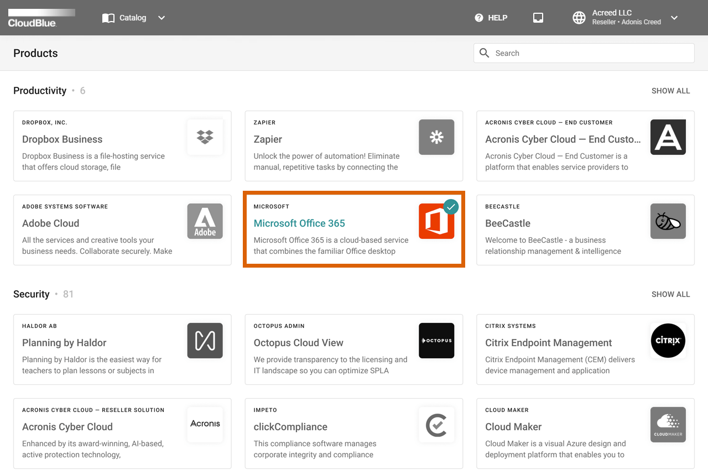Image resolution: width=708 pixels, height=470 pixels.
Task: Click the Octopus Cloud View logo
Action: click(436, 341)
